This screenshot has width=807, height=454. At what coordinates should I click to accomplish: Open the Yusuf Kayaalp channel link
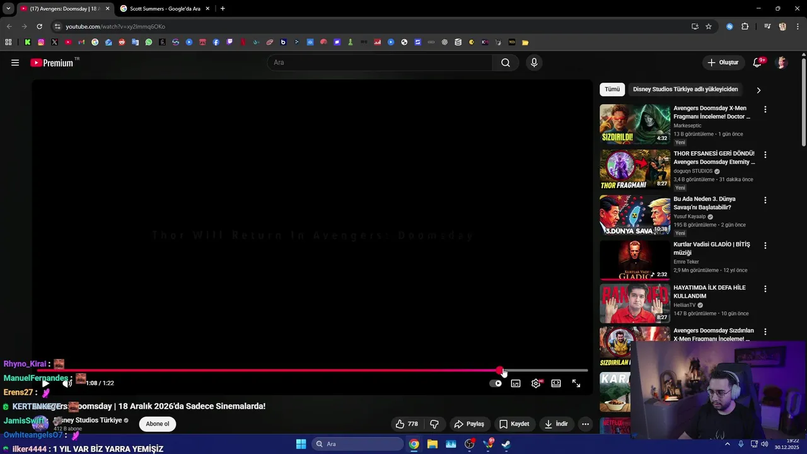tap(689, 216)
